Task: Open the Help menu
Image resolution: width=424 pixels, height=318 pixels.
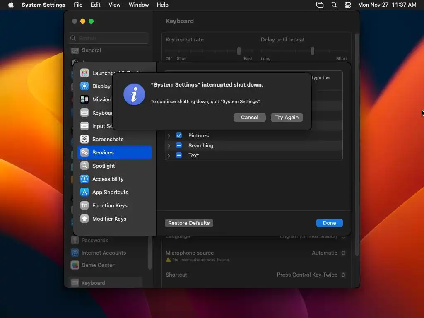Action: click(162, 5)
